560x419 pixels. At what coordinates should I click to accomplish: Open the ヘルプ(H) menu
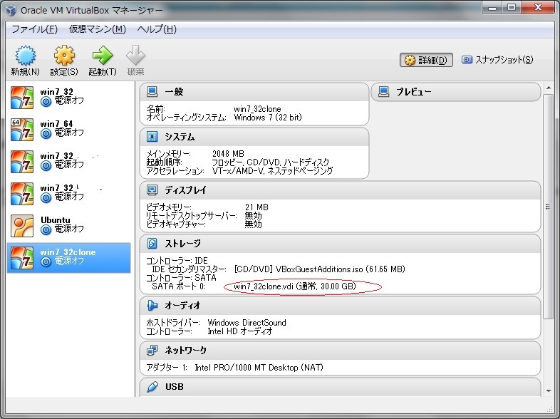[x=157, y=29]
